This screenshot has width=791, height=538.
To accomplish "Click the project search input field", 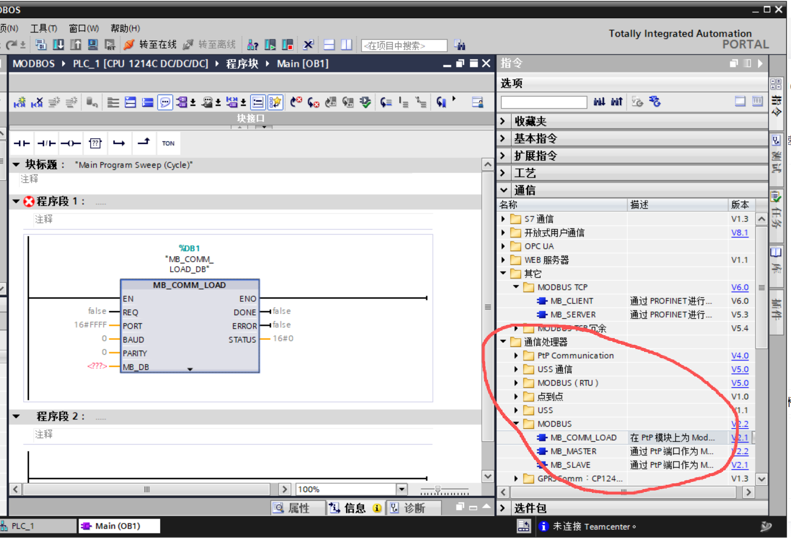I will tap(404, 46).
